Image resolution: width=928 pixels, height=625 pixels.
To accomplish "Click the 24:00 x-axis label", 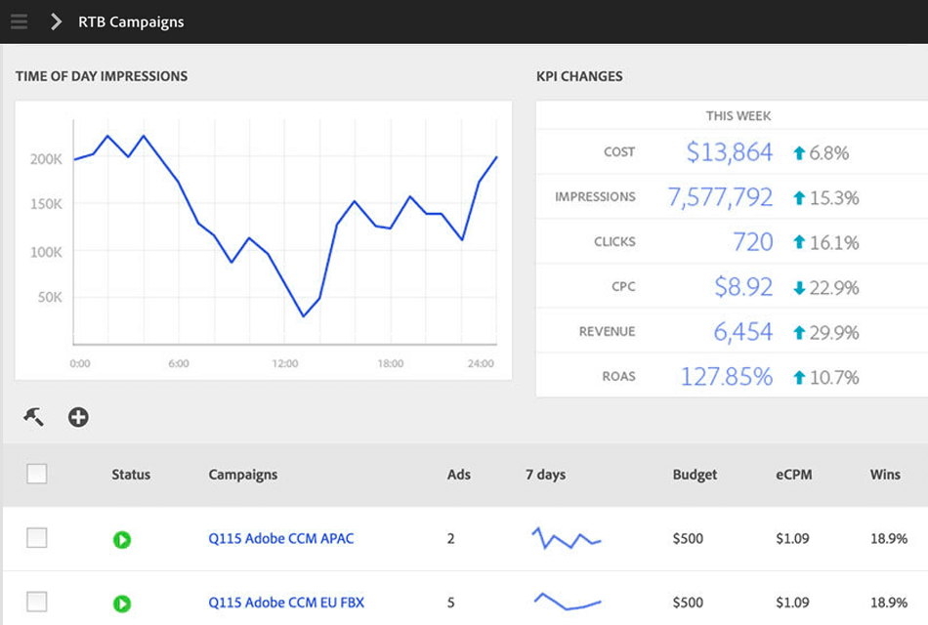I will click(481, 363).
